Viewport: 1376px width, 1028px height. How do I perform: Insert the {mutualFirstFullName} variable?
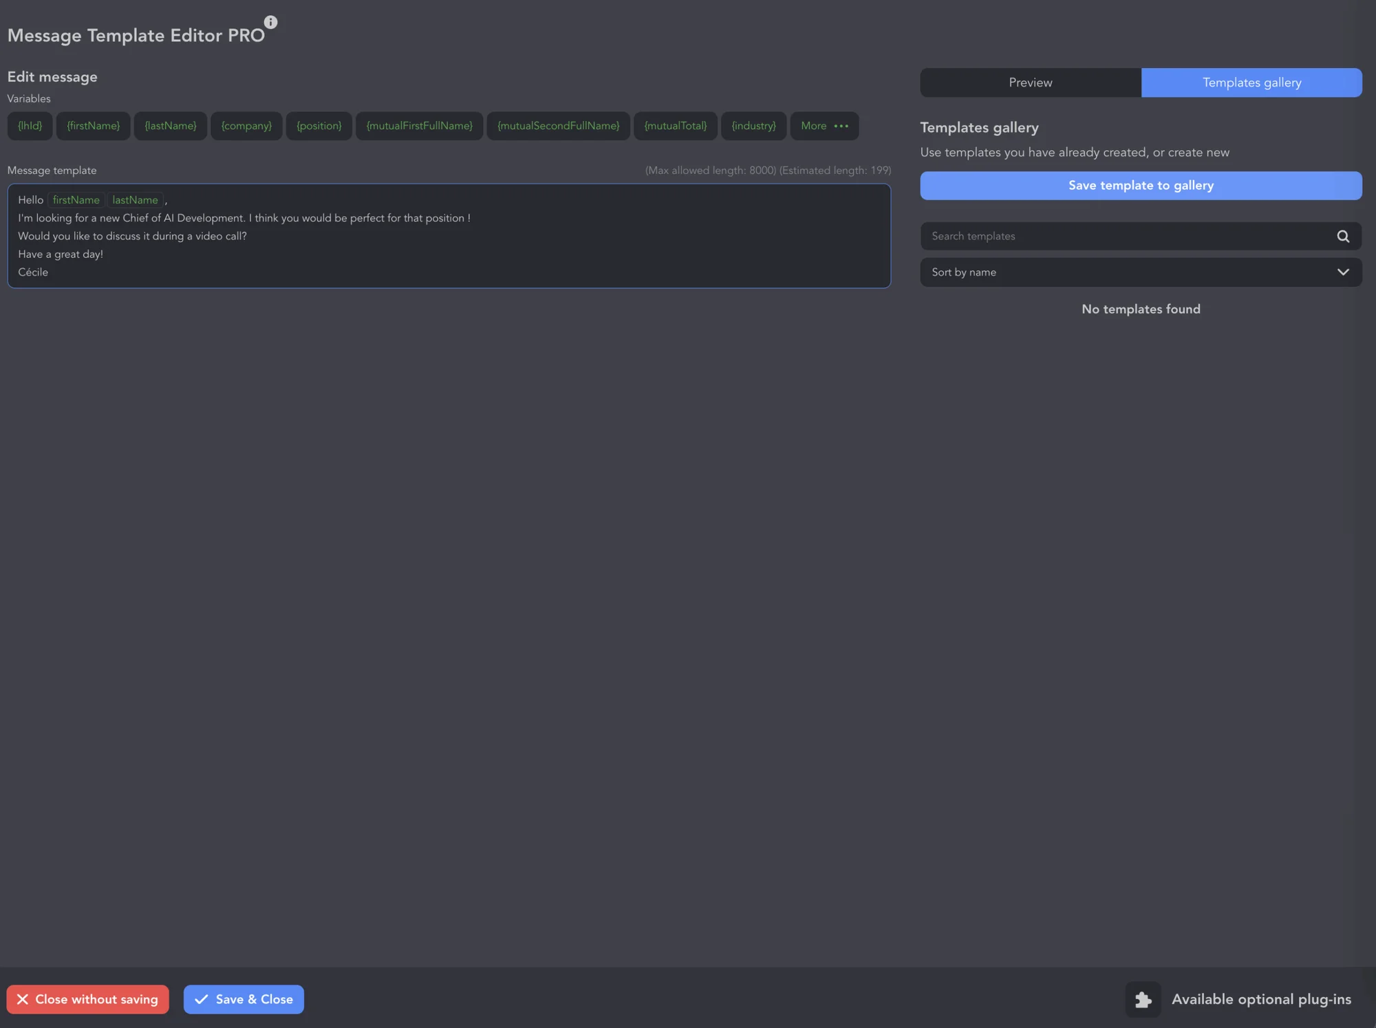419,126
